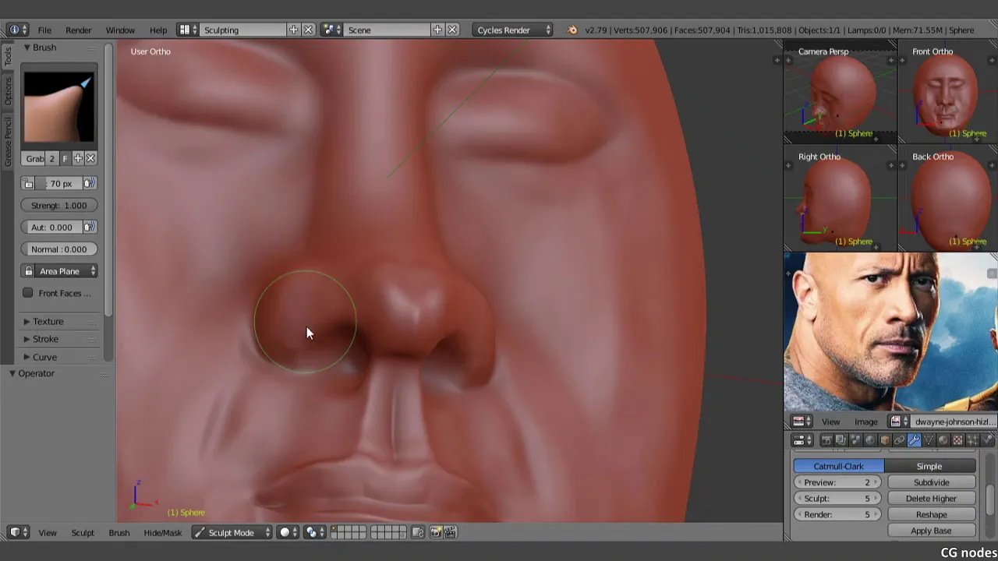Adjust the Strength 1.000 slider
998x561 pixels.
[x=59, y=205]
